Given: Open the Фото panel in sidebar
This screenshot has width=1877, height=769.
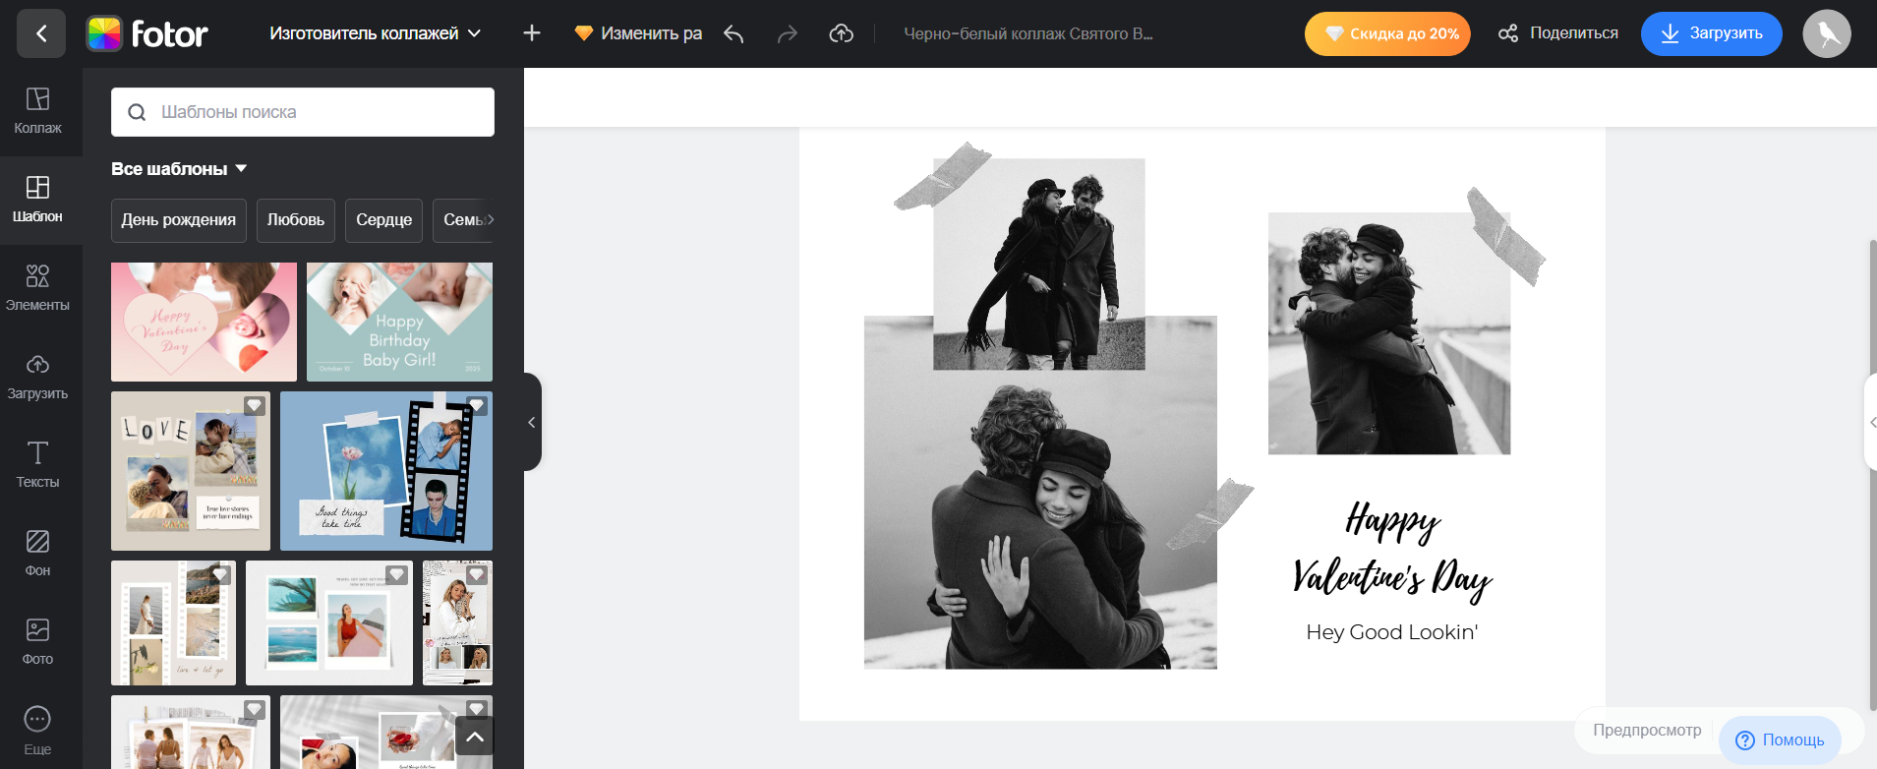Looking at the screenshot, I should tap(37, 641).
